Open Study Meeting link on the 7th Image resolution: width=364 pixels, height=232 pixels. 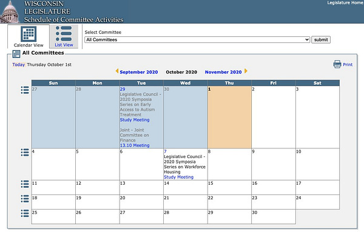pos(178,177)
